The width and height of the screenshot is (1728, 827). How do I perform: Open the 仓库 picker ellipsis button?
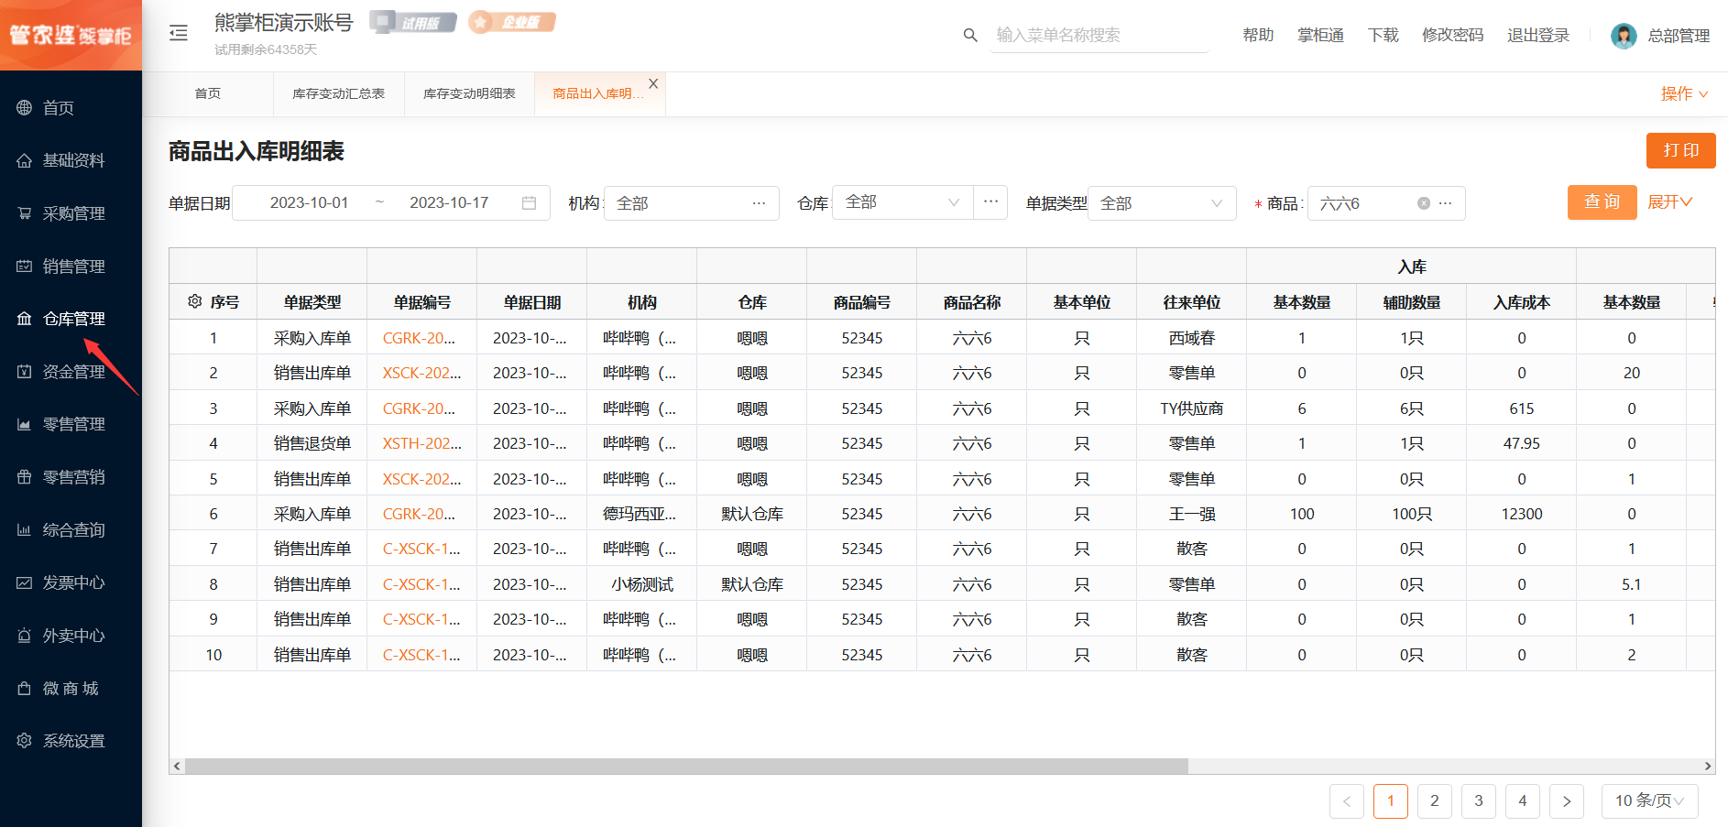coord(990,202)
